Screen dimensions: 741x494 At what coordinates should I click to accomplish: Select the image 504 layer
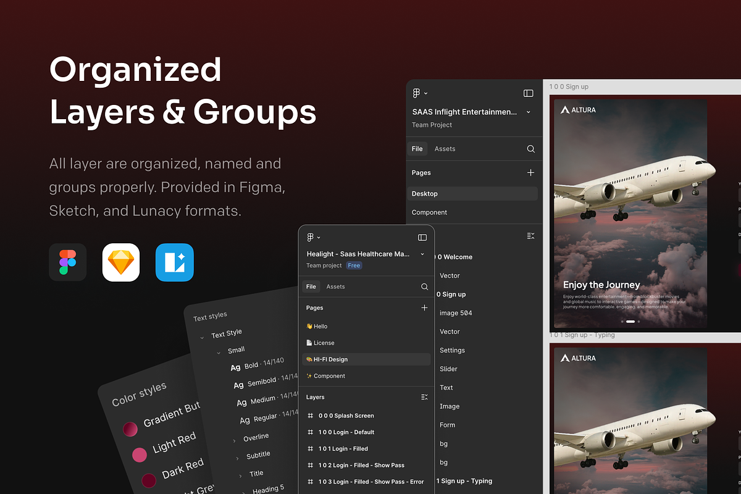[456, 313]
